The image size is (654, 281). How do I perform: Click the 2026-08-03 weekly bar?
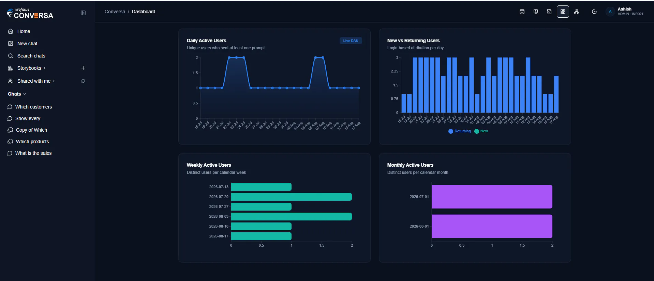[292, 216]
